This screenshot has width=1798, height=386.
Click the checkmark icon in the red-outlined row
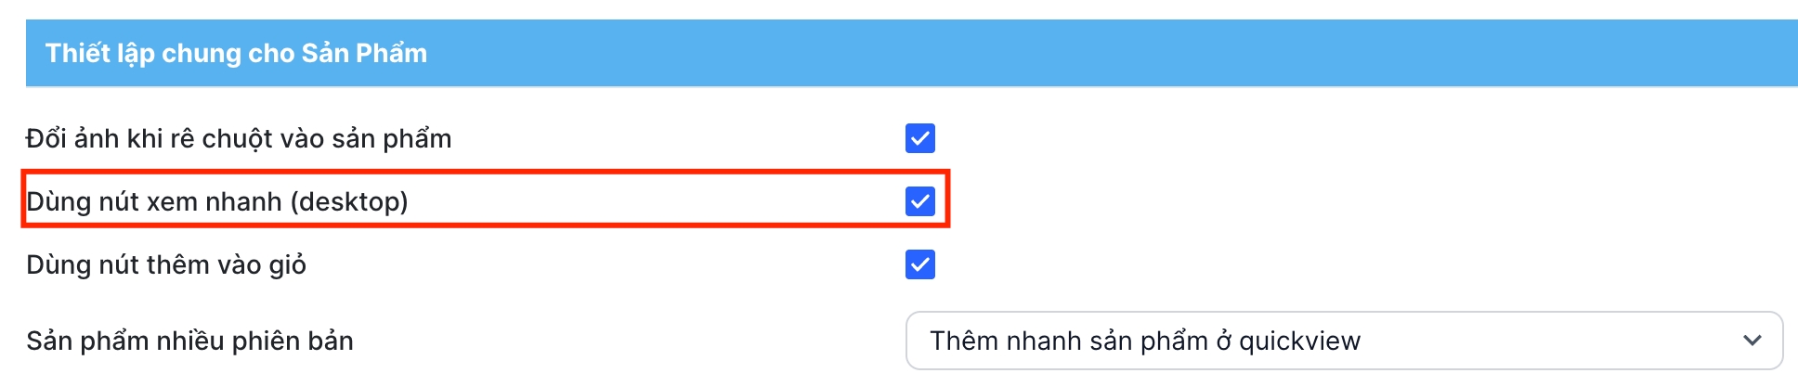click(919, 201)
